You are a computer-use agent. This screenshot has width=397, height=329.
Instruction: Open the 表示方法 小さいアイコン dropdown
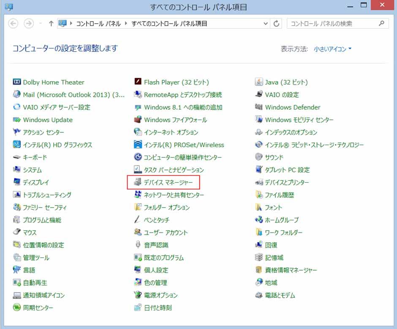point(332,49)
